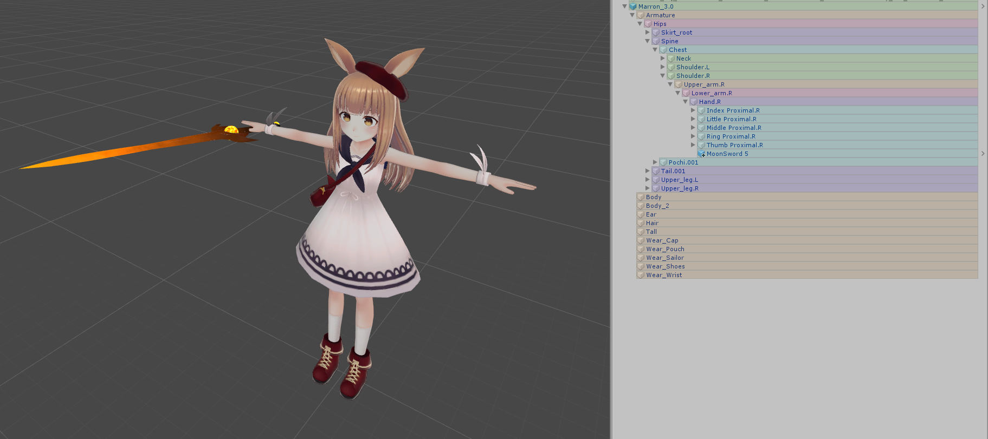Collapse the Armature hierarchy
988x439 pixels.
tap(632, 15)
